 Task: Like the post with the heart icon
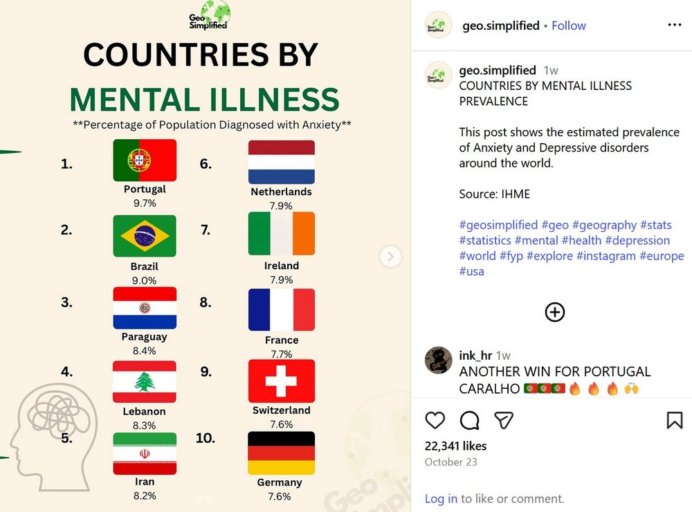point(435,420)
